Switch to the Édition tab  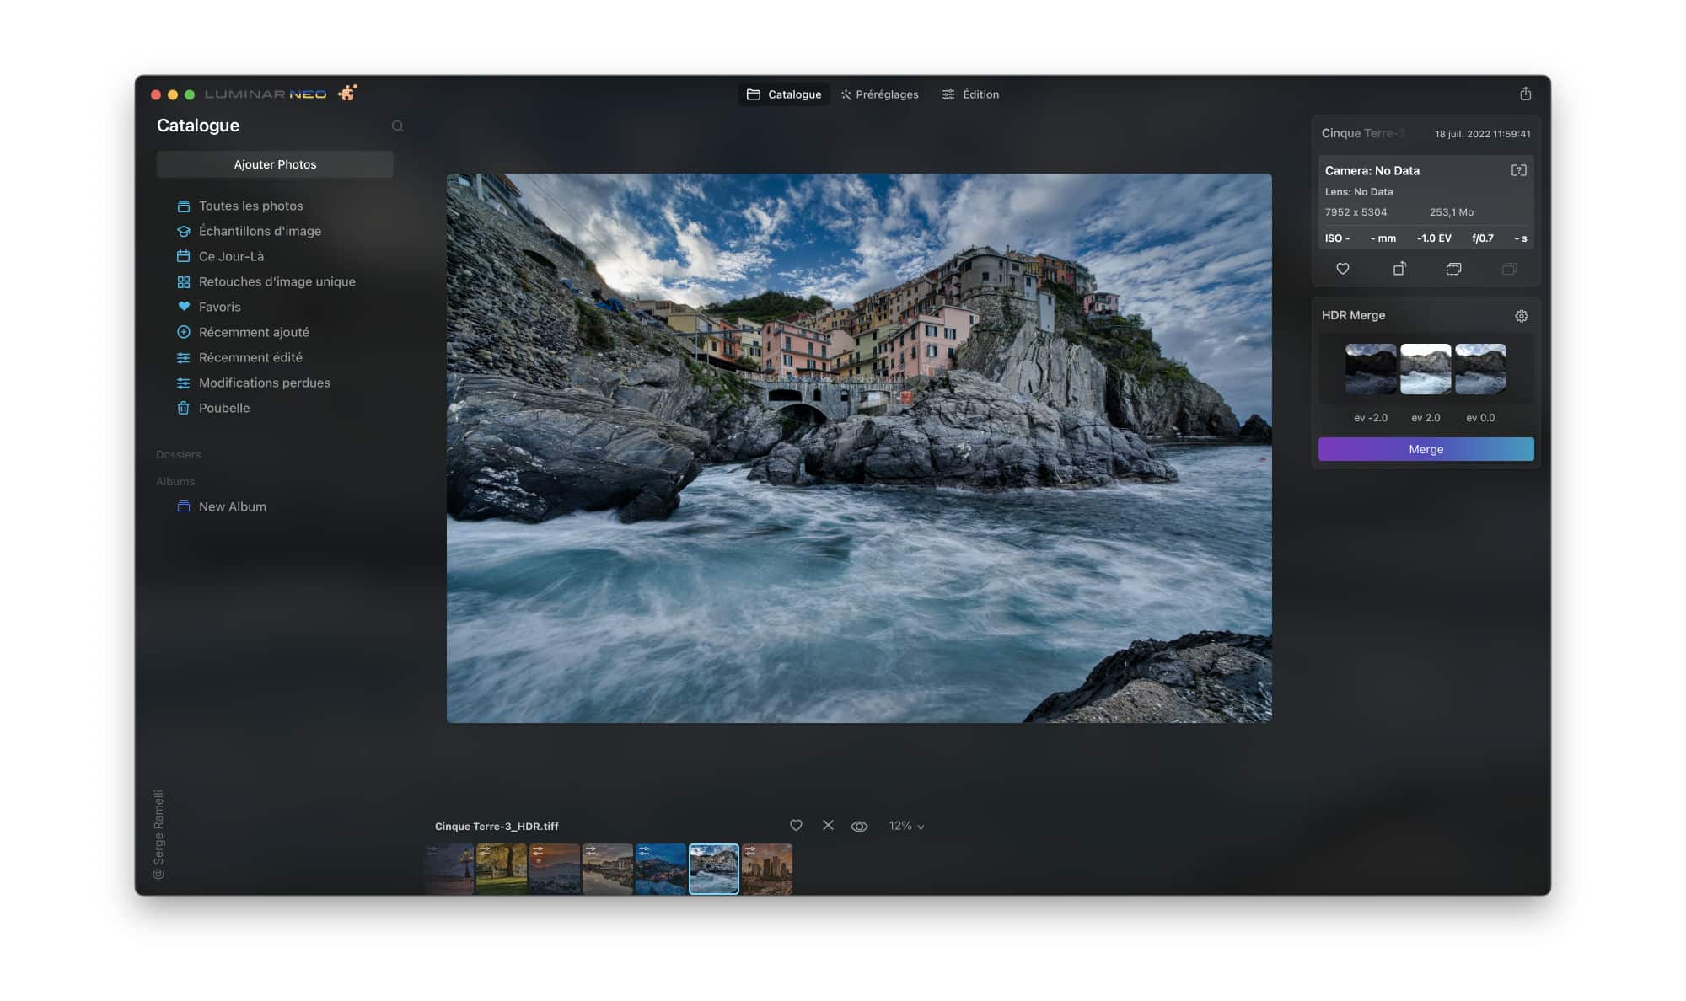[969, 94]
